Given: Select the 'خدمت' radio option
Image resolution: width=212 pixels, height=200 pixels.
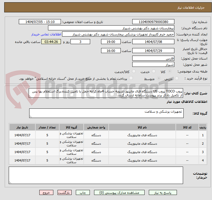Looking at the screenshot, I should [x=154, y=72].
